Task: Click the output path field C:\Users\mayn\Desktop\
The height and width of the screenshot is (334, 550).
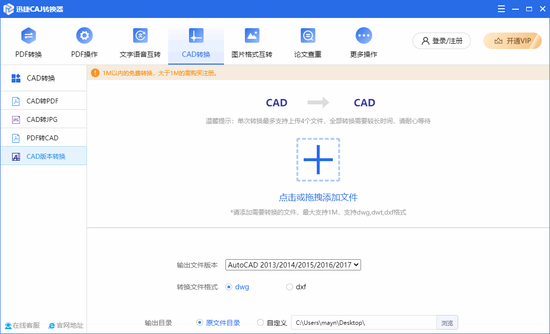Action: coord(364,323)
